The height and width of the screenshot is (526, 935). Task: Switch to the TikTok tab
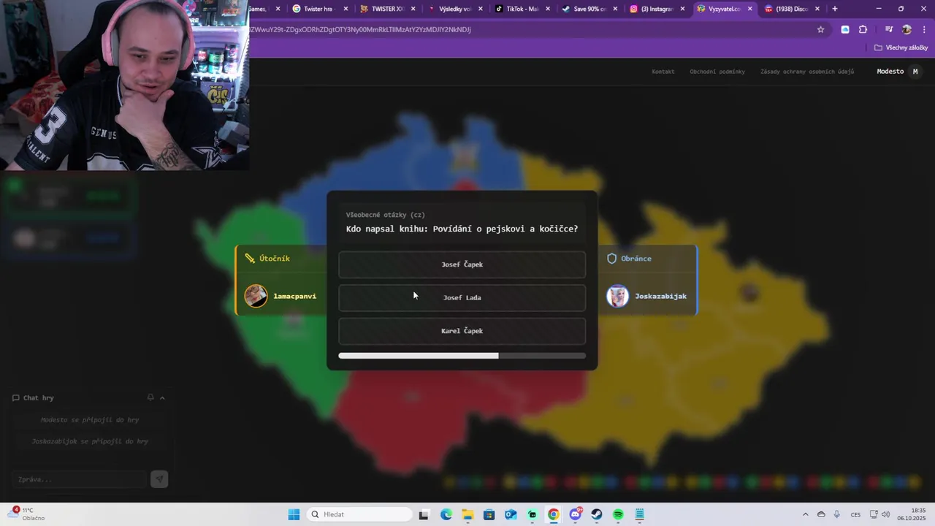coord(522,9)
